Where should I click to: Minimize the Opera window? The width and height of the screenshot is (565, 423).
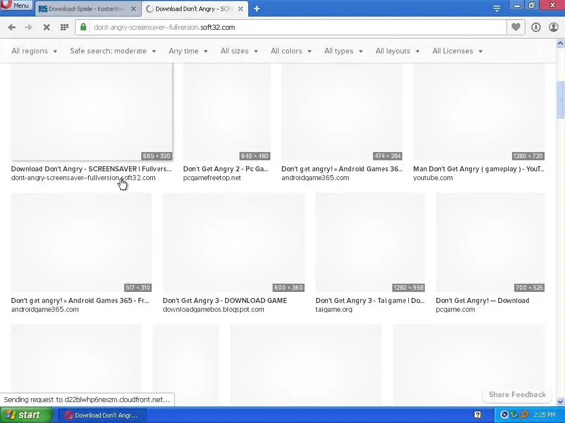(517, 6)
